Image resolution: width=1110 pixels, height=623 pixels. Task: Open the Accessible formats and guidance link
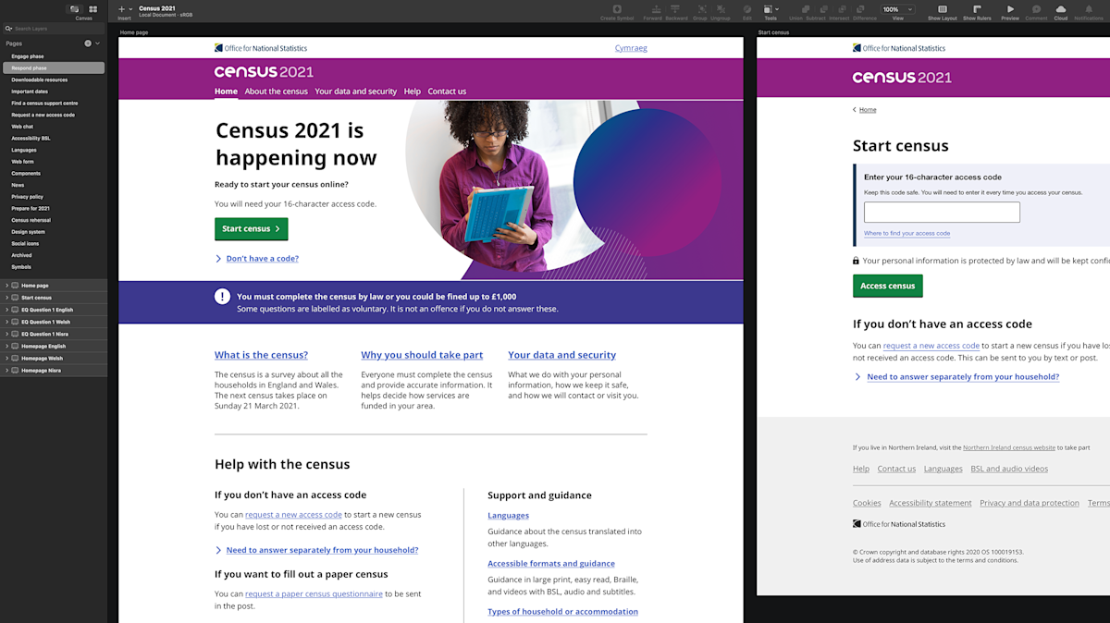(x=551, y=564)
